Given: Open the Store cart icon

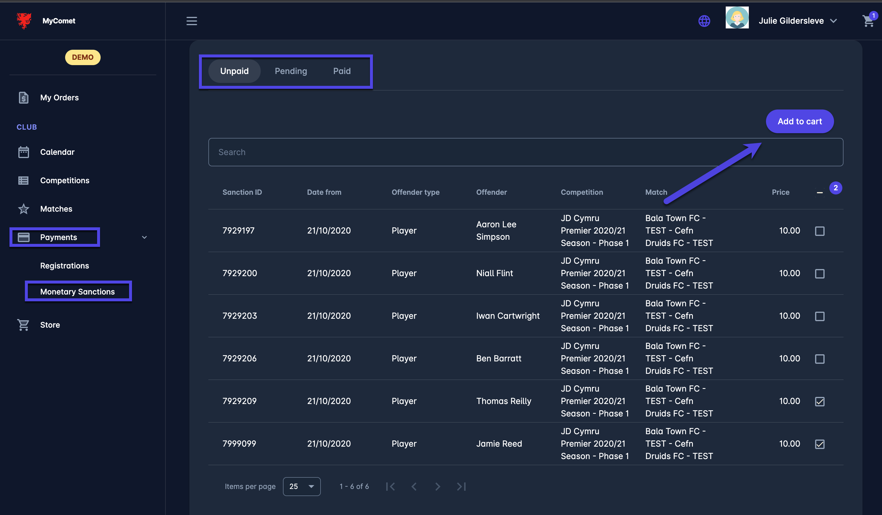Looking at the screenshot, I should [23, 325].
